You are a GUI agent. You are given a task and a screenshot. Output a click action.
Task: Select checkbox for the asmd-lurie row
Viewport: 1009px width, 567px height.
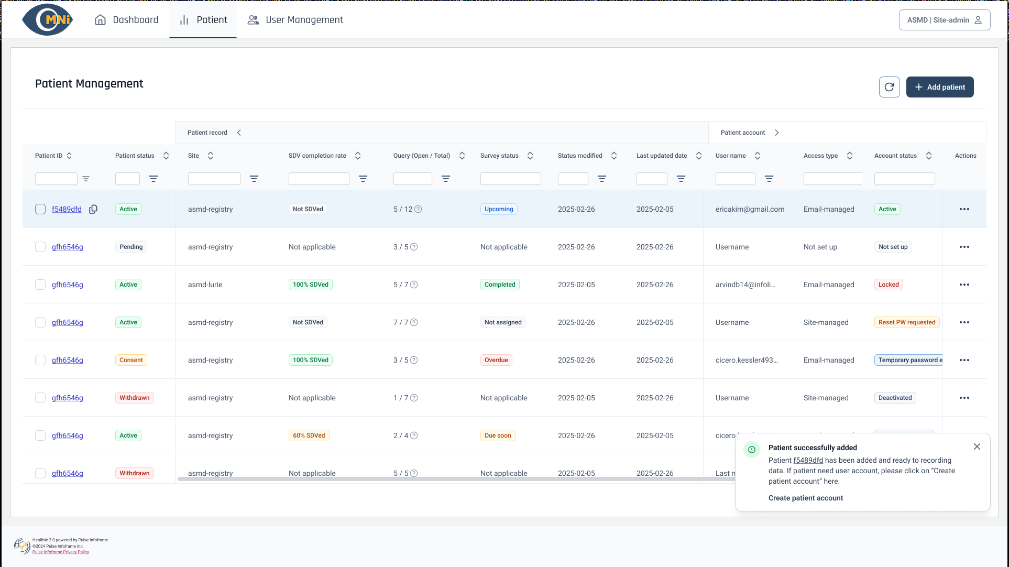pyautogui.click(x=40, y=285)
